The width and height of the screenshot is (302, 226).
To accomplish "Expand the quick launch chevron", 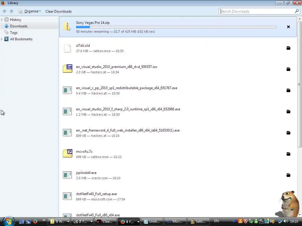I will [x=44, y=220].
